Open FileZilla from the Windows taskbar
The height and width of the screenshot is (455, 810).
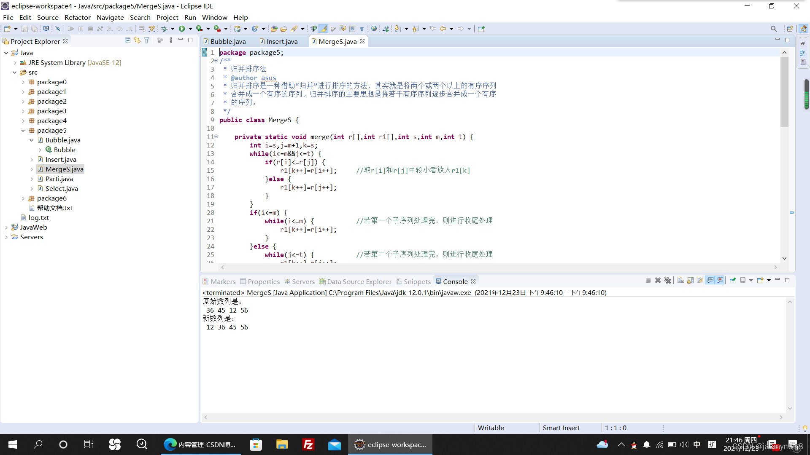(x=308, y=444)
